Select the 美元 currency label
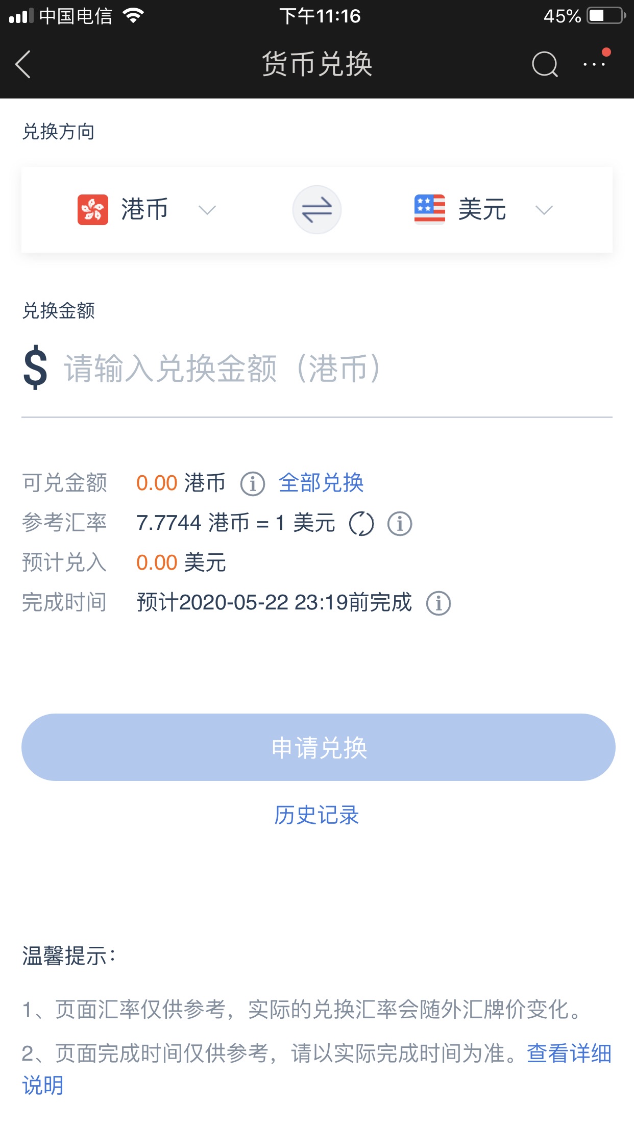This screenshot has height=1127, width=634. point(482,210)
